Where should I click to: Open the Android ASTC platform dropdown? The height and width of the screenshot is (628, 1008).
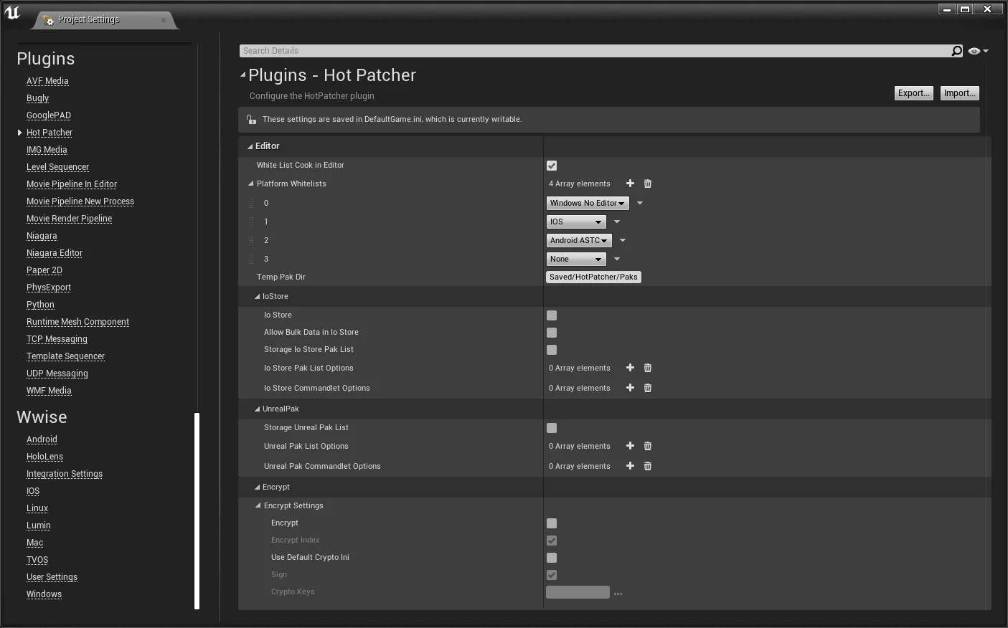coord(578,241)
